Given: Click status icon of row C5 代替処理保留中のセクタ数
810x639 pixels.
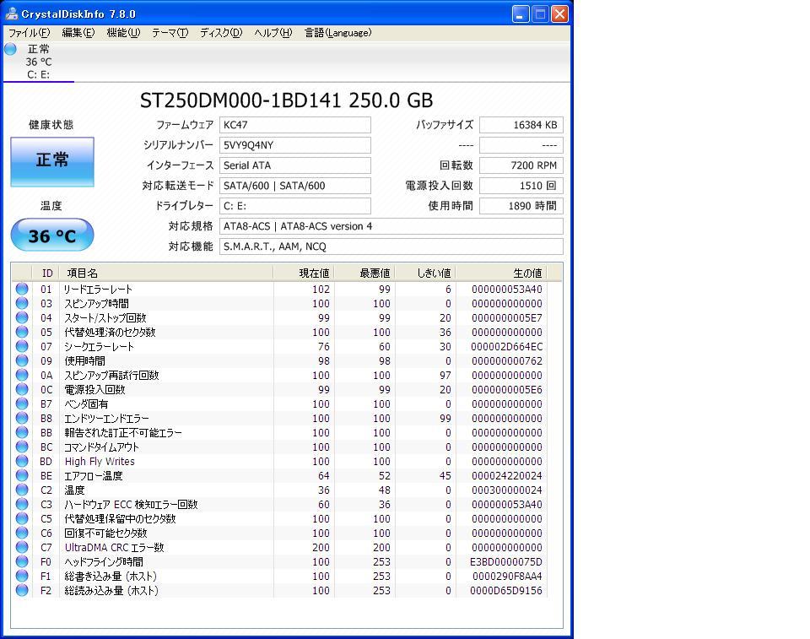Looking at the screenshot, I should tap(22, 518).
